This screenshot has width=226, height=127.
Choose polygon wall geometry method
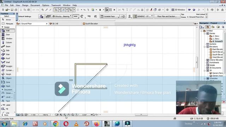(95, 17)
